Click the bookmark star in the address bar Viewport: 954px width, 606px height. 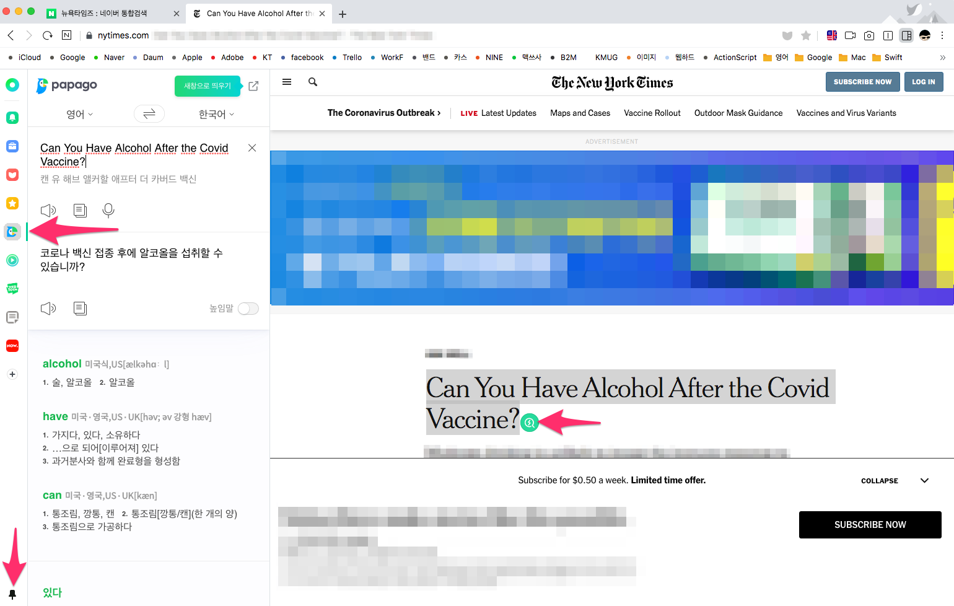(806, 35)
